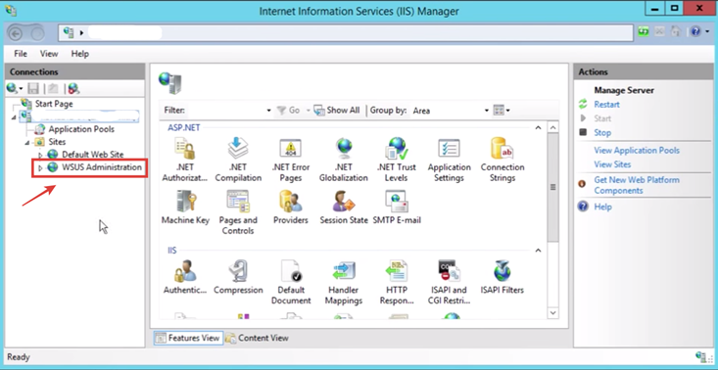This screenshot has width=718, height=370.
Task: Click the features list scroll down arrow
Action: pyautogui.click(x=553, y=313)
